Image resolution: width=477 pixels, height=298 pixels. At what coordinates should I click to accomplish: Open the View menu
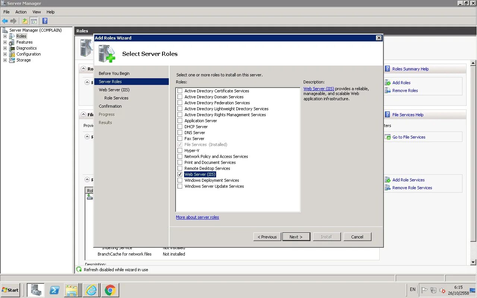(37, 12)
